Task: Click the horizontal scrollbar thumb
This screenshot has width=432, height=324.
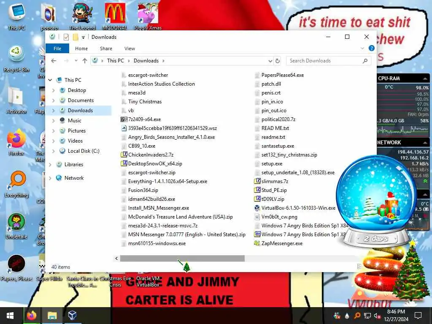Action: (x=182, y=258)
